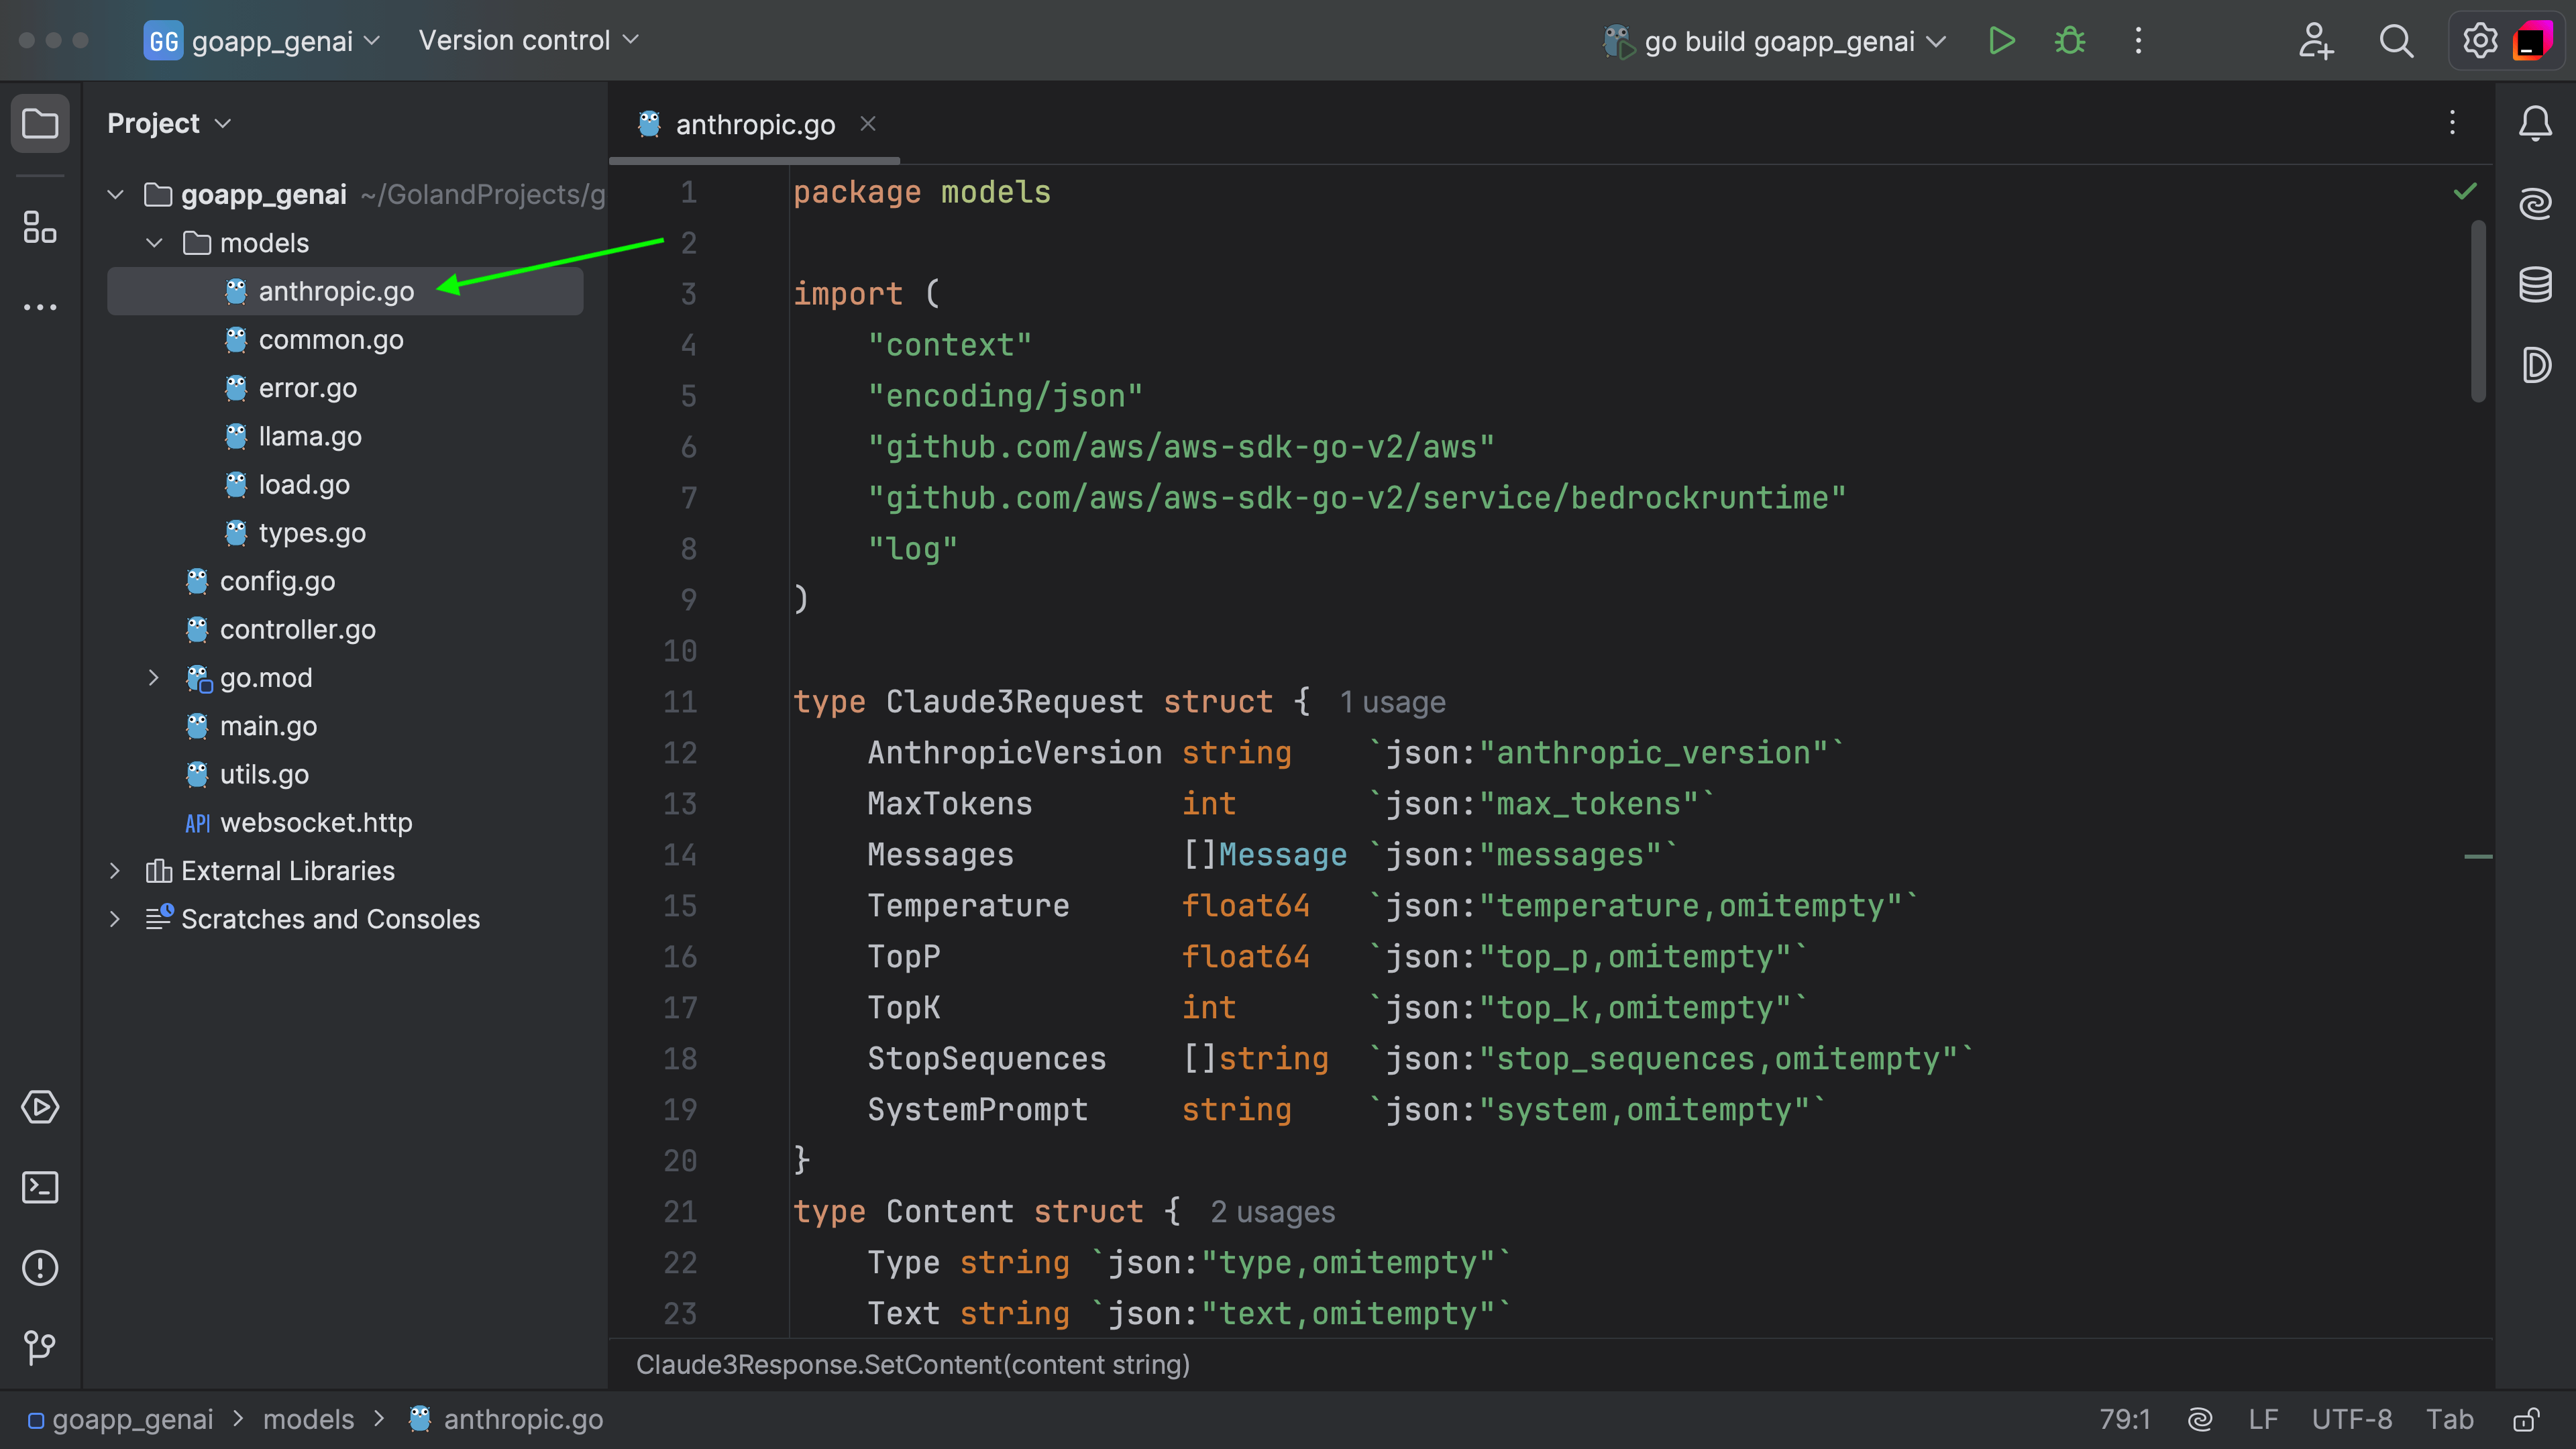
Task: Click the UTF-8 encoding status widget
Action: [2351, 1419]
